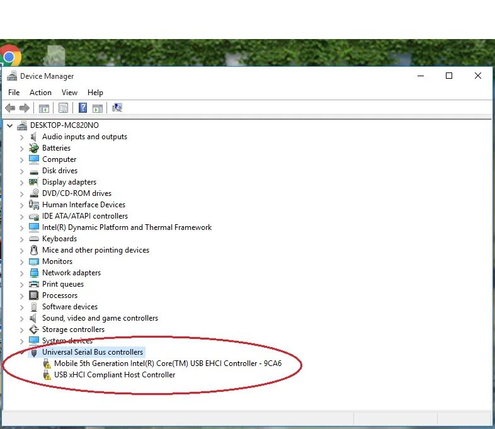Collapse the DESKTOP-MC820NO root node
495x429 pixels.
[10, 125]
